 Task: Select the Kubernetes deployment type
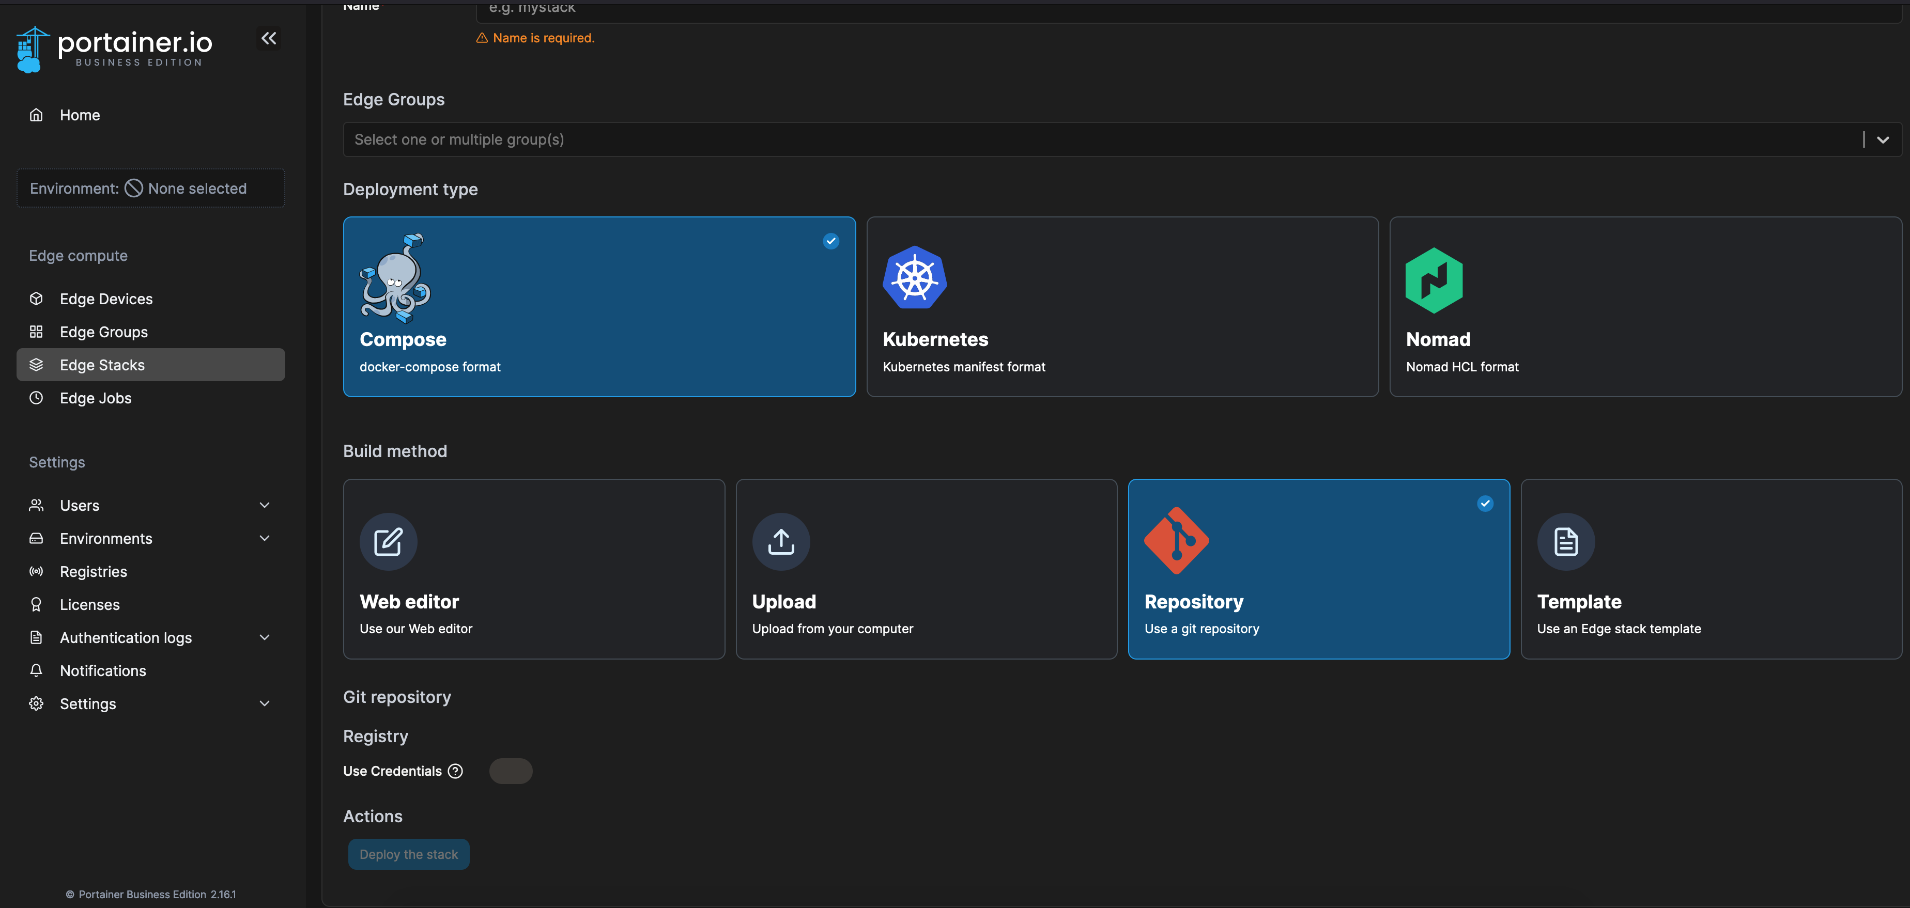1122,307
